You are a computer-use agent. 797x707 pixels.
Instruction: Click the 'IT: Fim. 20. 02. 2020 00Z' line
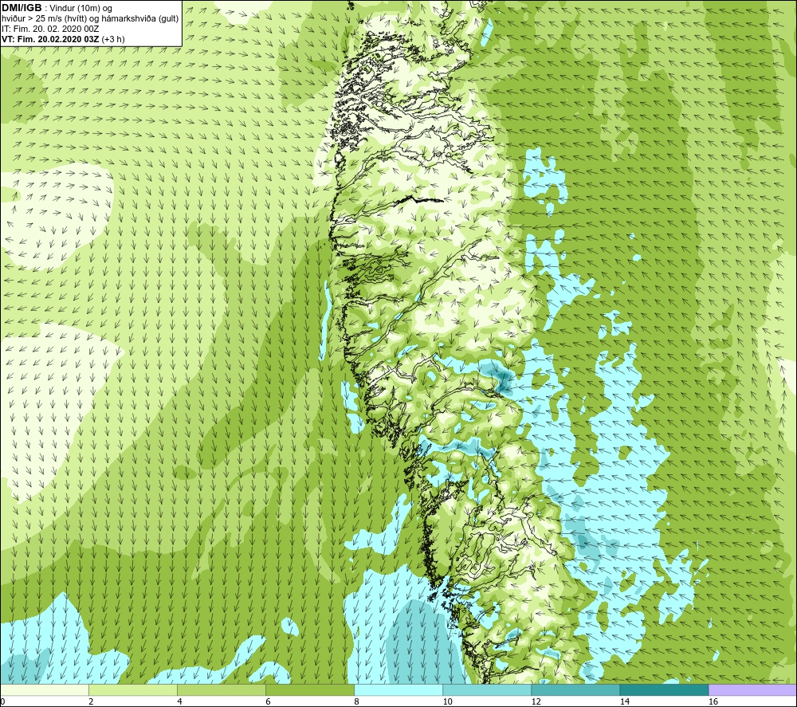49,29
